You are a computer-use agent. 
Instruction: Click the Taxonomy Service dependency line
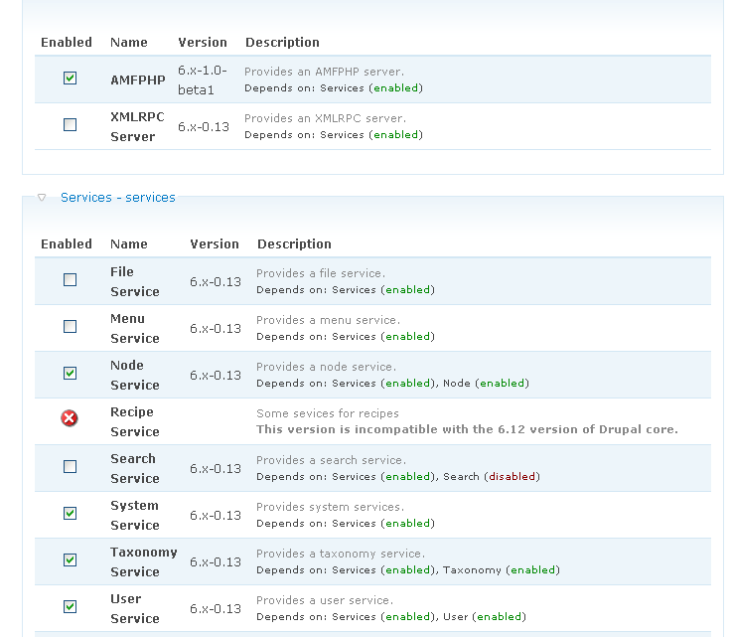point(408,569)
